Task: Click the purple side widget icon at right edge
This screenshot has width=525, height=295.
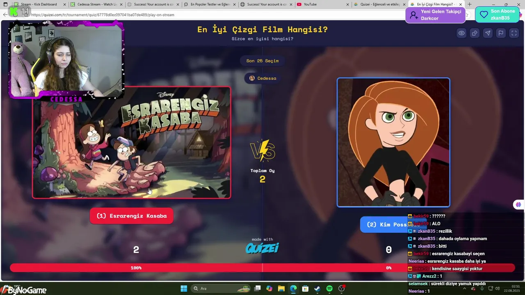Action: coord(518,204)
